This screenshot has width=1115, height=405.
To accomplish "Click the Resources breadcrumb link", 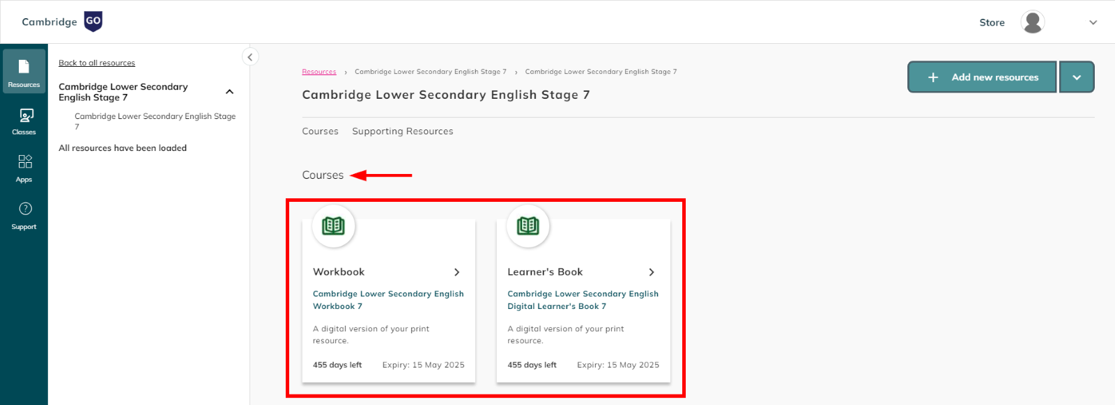I will [x=318, y=72].
